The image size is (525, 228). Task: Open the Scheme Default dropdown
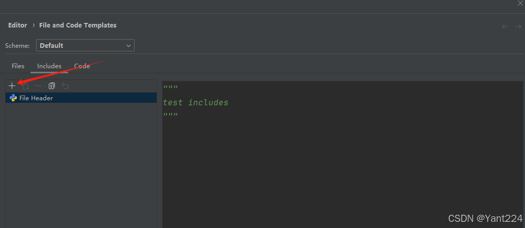85,45
